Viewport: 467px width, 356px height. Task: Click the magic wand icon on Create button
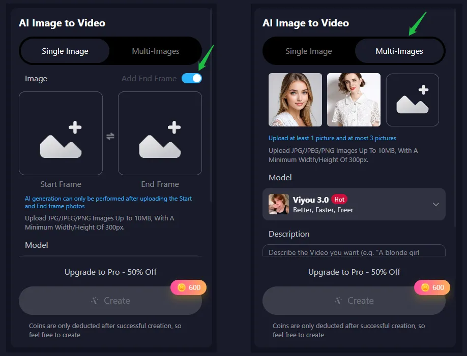(95, 301)
